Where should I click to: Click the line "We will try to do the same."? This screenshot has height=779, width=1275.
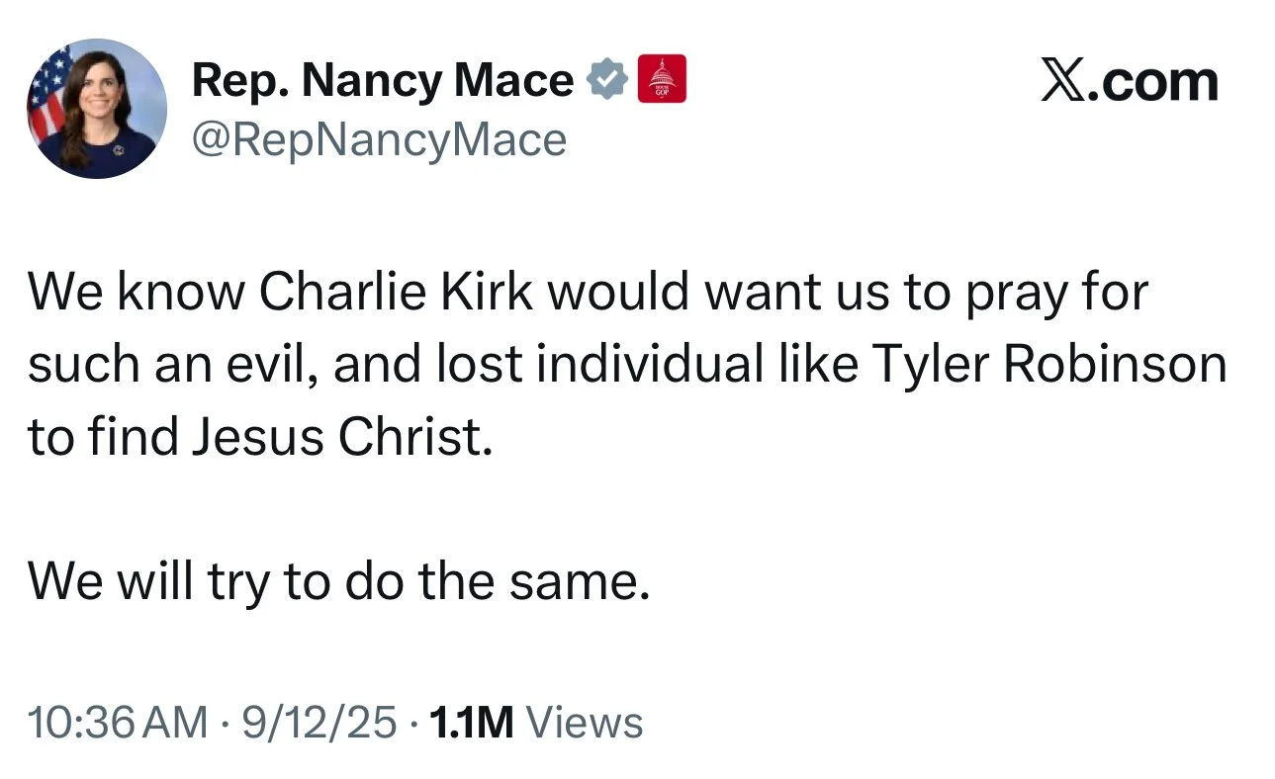pyautogui.click(x=338, y=581)
